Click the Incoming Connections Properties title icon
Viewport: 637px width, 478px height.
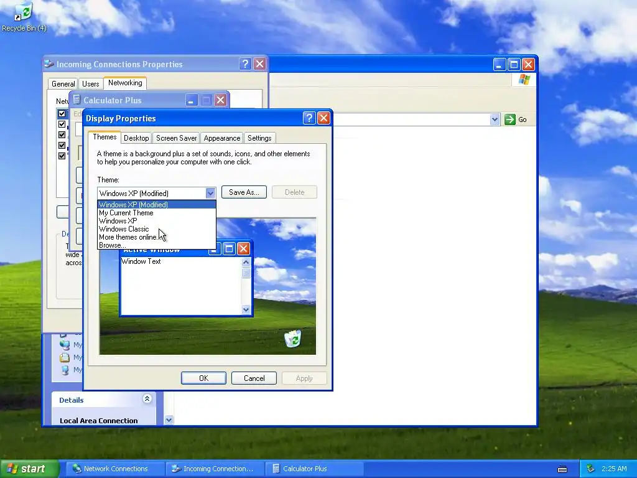49,64
